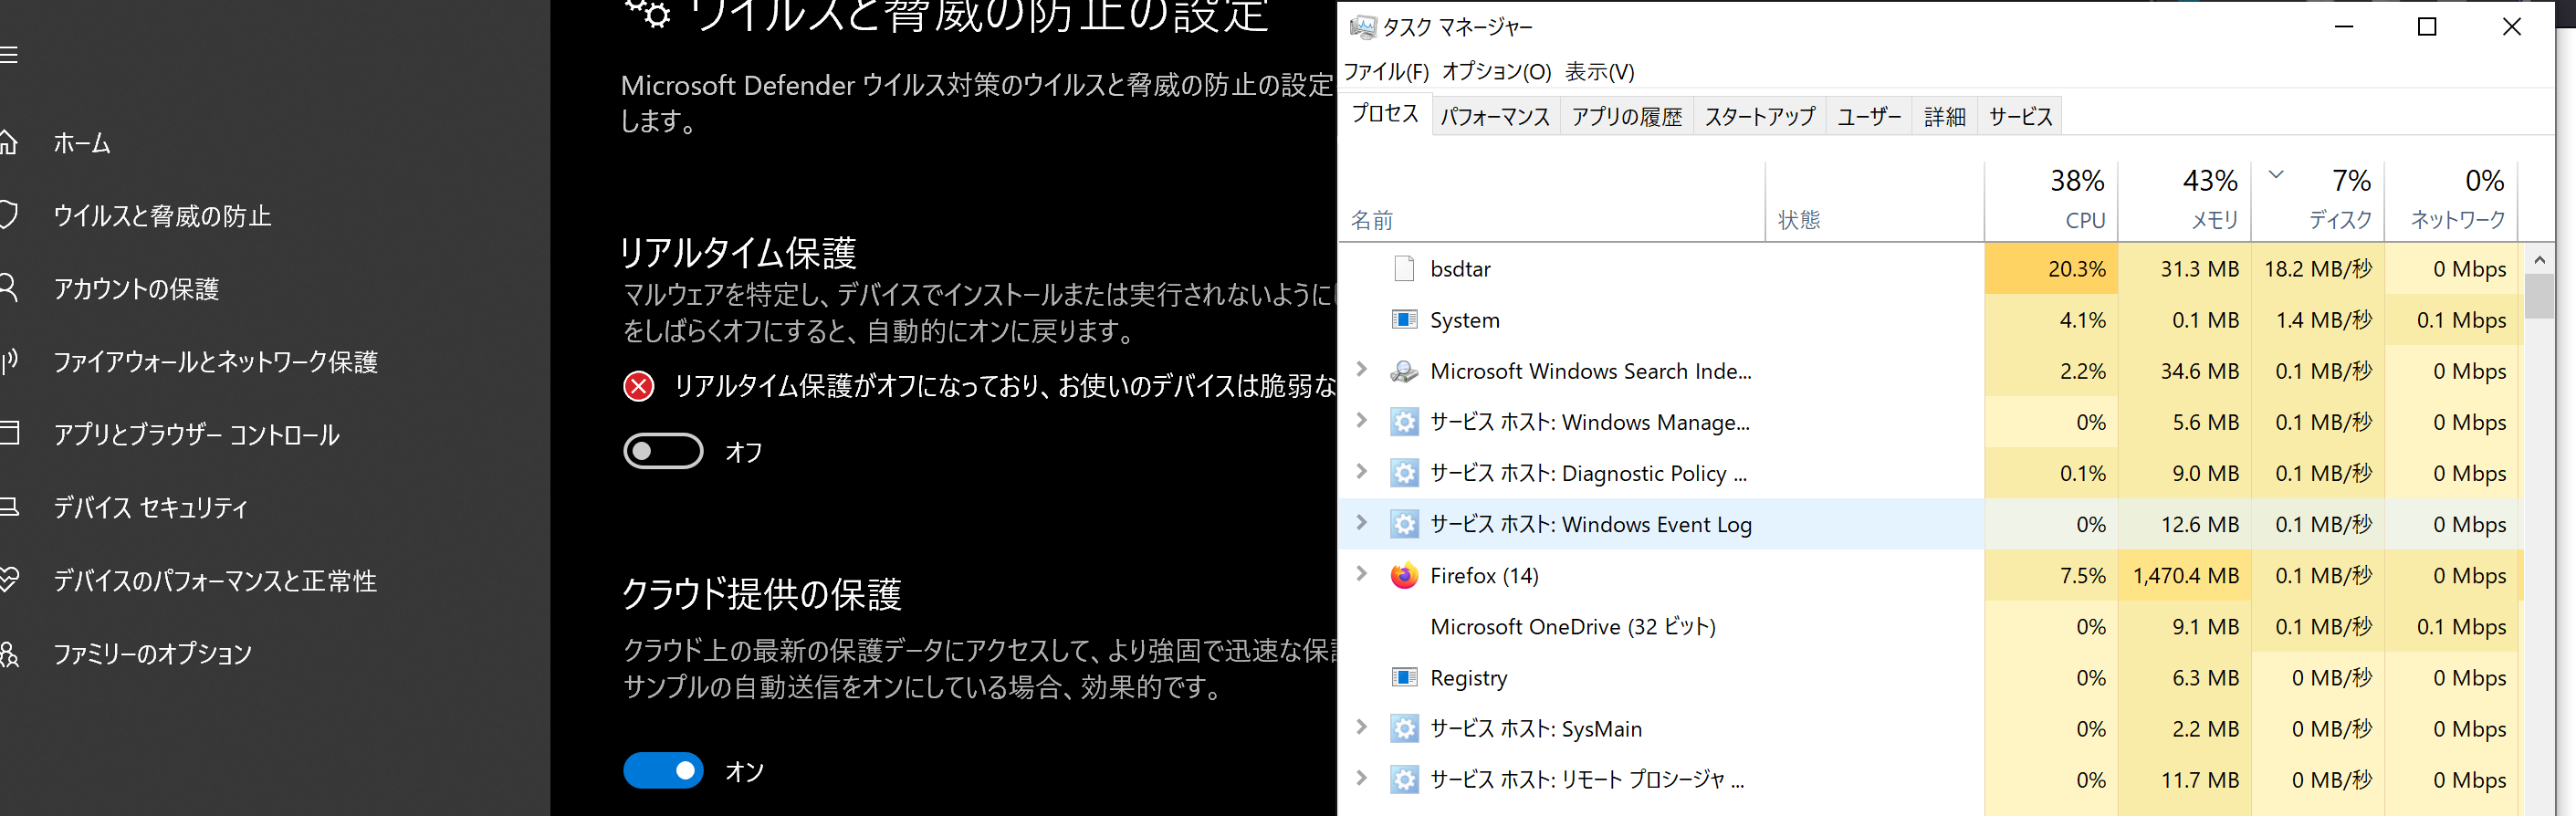Select the プロセス tab
The image size is (2576, 816).
[x=1385, y=114]
